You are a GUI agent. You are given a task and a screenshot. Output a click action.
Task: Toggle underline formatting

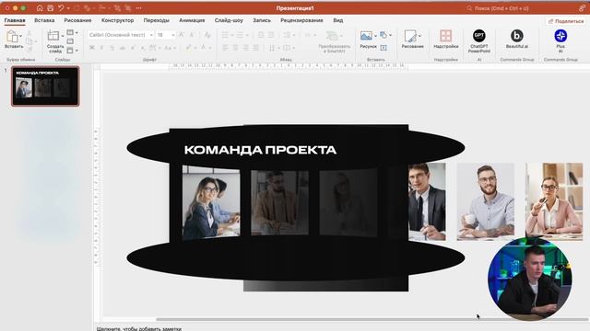(x=112, y=48)
